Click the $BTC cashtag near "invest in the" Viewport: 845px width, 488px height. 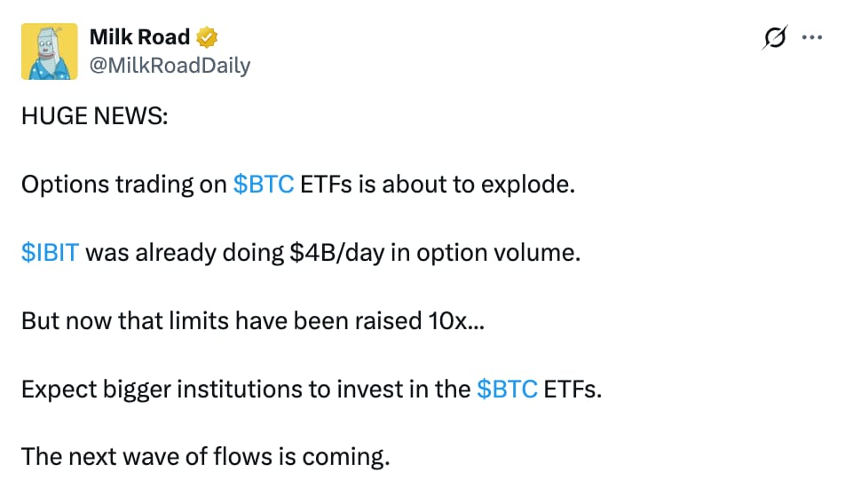pyautogui.click(x=507, y=389)
